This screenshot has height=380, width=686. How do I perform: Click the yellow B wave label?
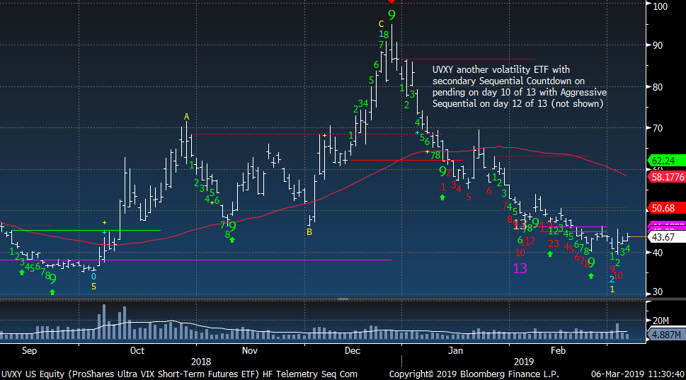[309, 232]
